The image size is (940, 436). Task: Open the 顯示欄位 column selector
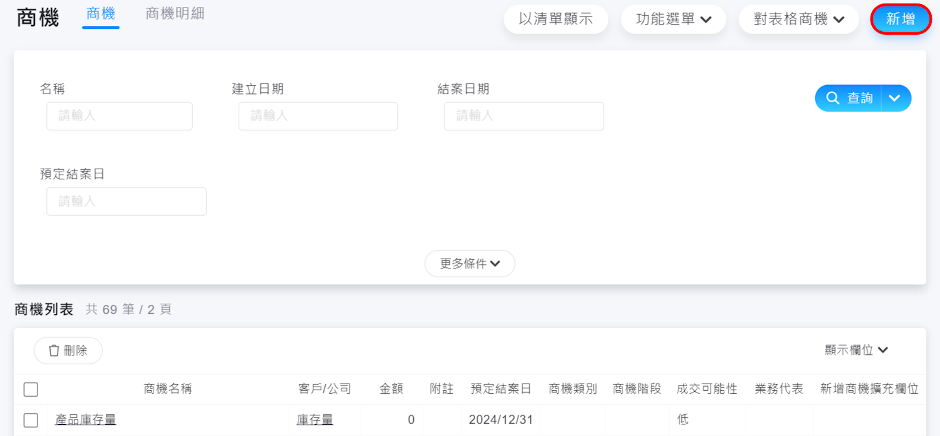tap(856, 350)
